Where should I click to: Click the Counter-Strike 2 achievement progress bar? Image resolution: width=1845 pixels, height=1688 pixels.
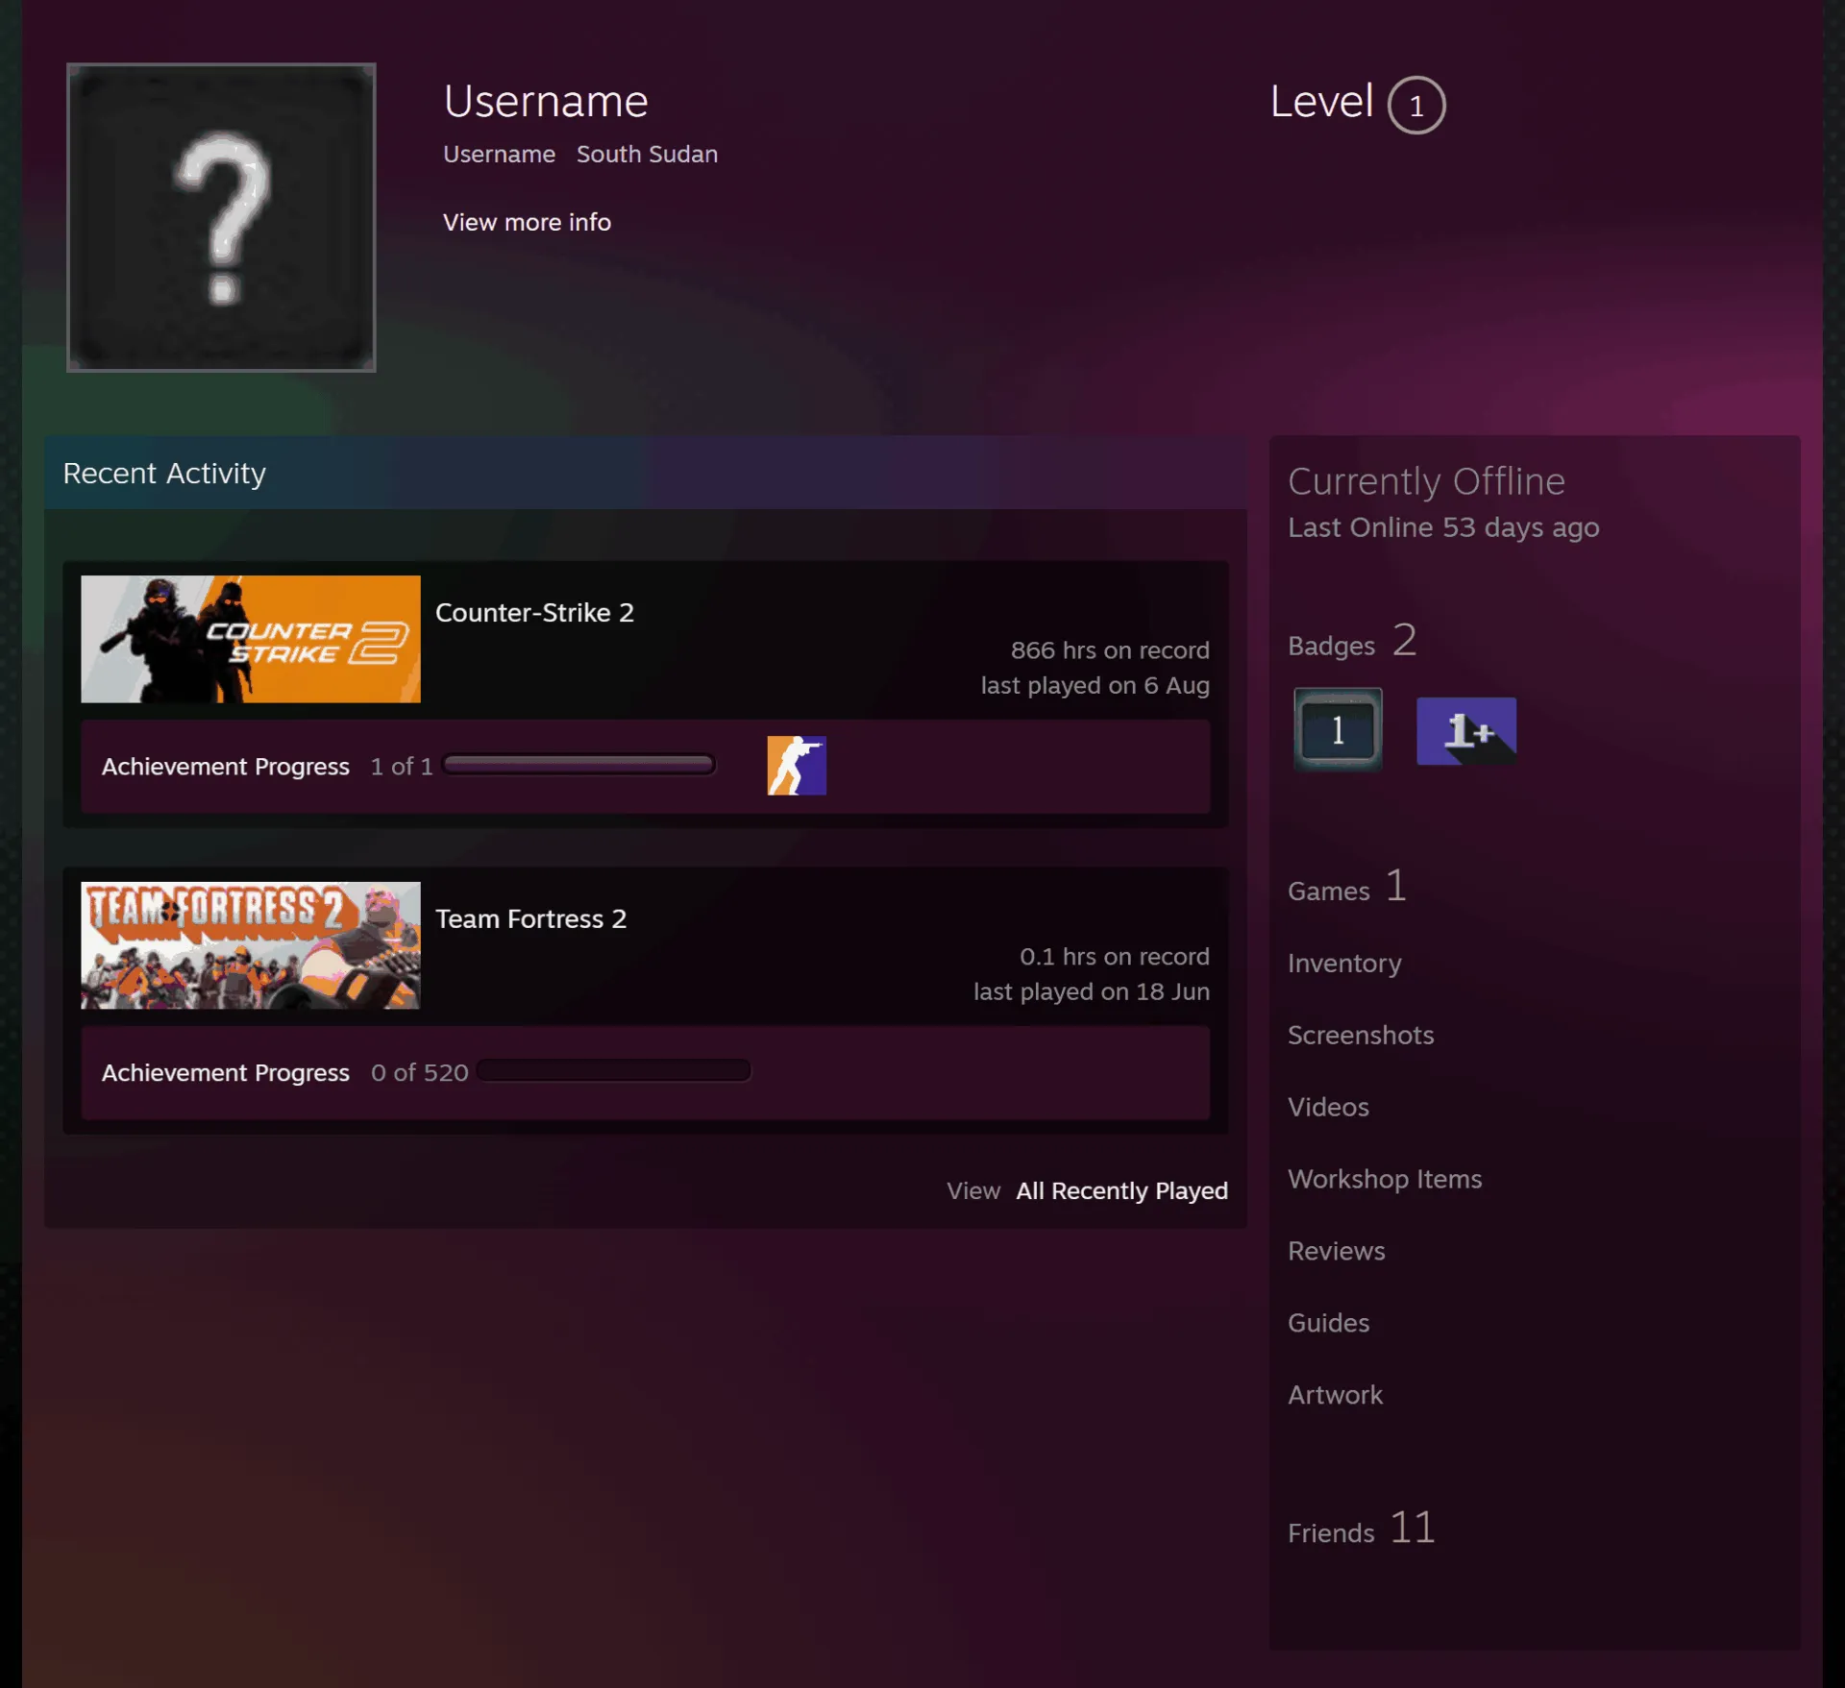tap(578, 765)
